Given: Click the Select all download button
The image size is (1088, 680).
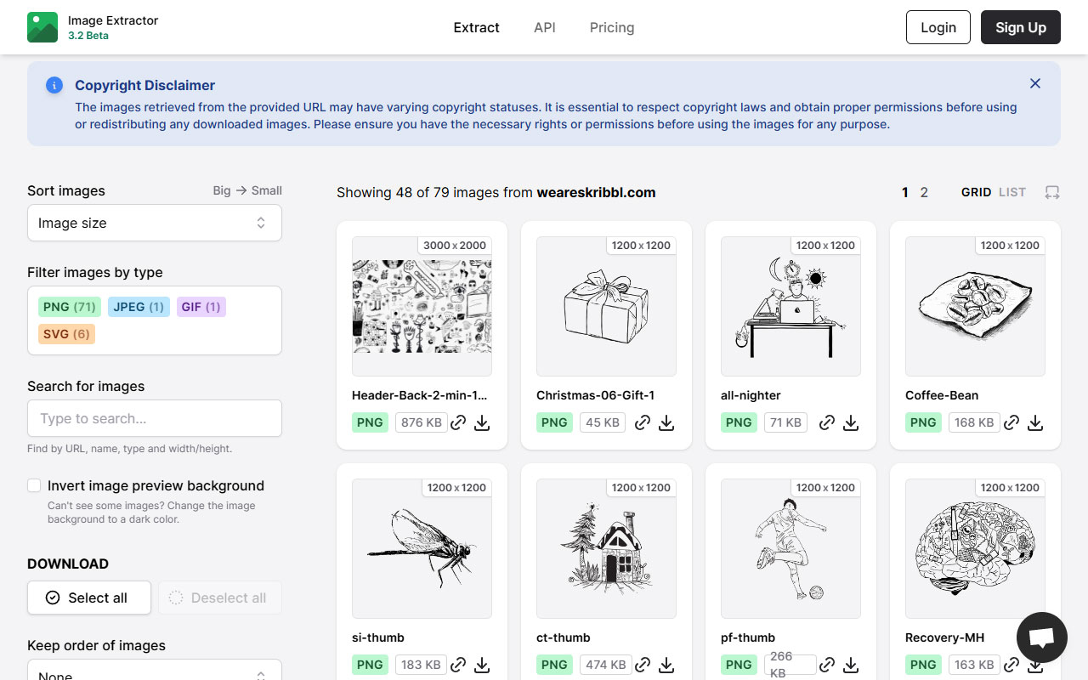Looking at the screenshot, I should pos(88,598).
